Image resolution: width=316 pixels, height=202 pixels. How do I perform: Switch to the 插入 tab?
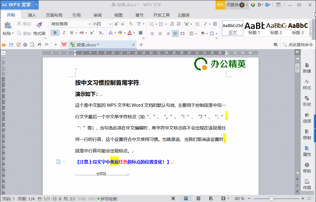click(32, 15)
